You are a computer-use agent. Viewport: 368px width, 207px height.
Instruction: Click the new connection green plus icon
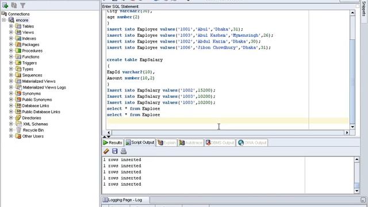point(5,5)
